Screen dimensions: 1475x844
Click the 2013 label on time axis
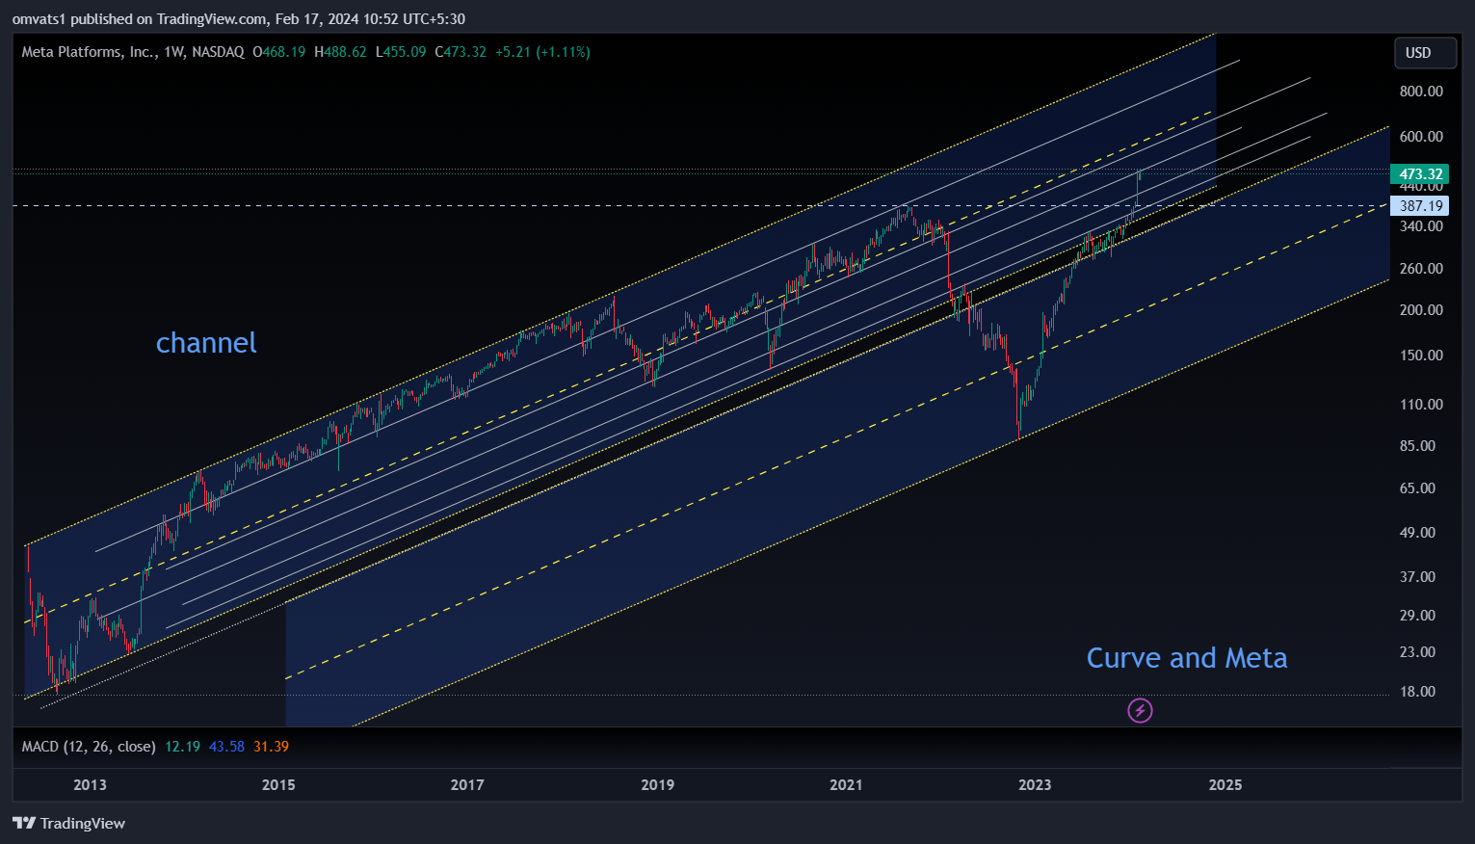click(x=90, y=785)
